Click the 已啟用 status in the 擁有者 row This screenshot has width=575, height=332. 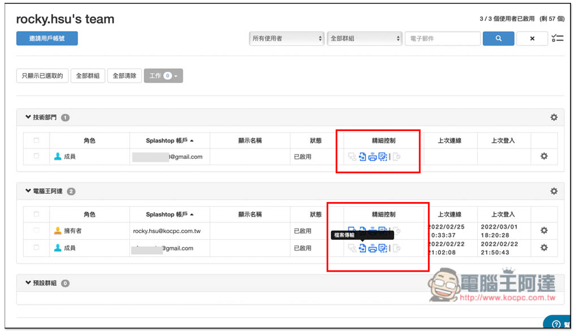pos(302,231)
